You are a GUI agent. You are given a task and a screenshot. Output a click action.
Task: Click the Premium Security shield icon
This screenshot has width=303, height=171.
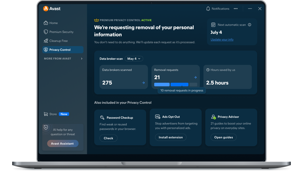(x=46, y=32)
